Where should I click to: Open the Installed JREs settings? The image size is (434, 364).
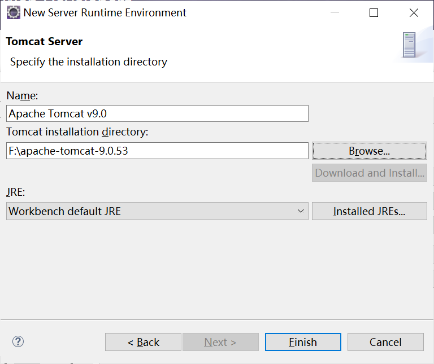369,211
